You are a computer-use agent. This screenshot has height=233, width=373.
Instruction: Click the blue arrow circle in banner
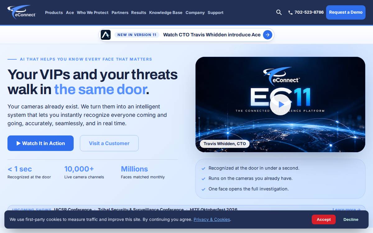[x=268, y=35]
